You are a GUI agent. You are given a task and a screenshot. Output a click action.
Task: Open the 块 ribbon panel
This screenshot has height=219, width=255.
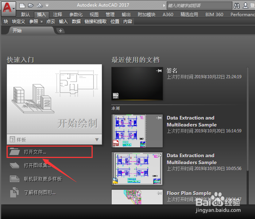6,22
